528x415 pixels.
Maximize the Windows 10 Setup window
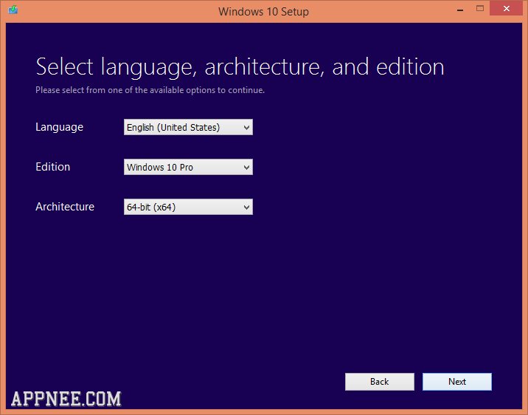point(480,9)
